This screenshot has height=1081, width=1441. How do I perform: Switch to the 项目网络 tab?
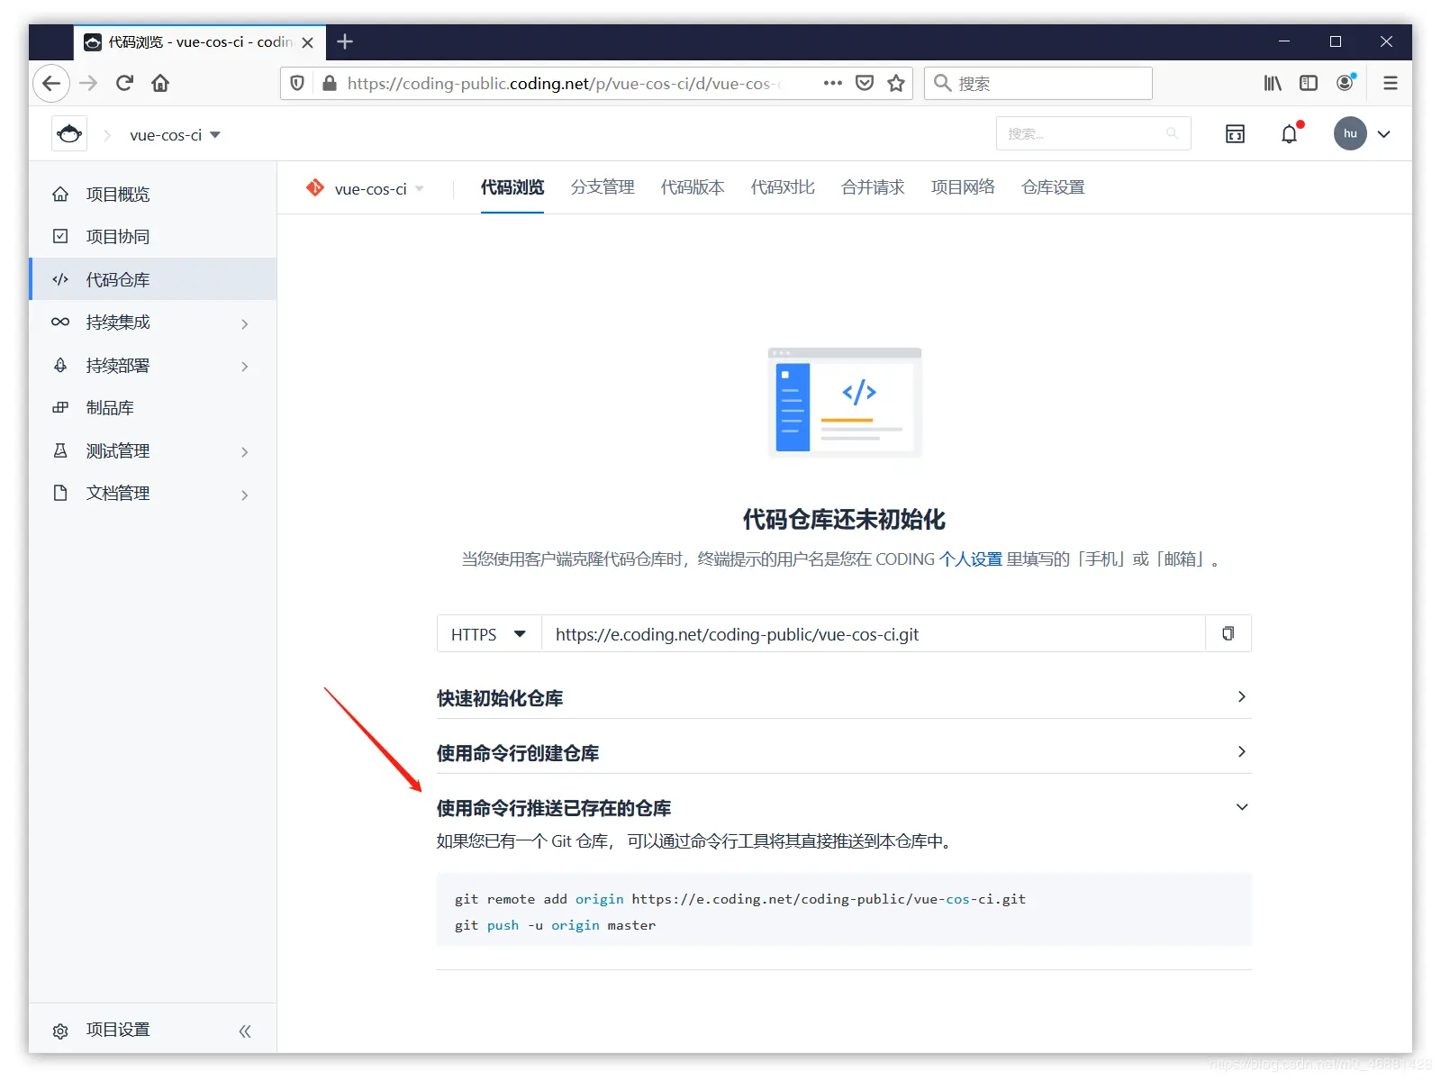963,187
